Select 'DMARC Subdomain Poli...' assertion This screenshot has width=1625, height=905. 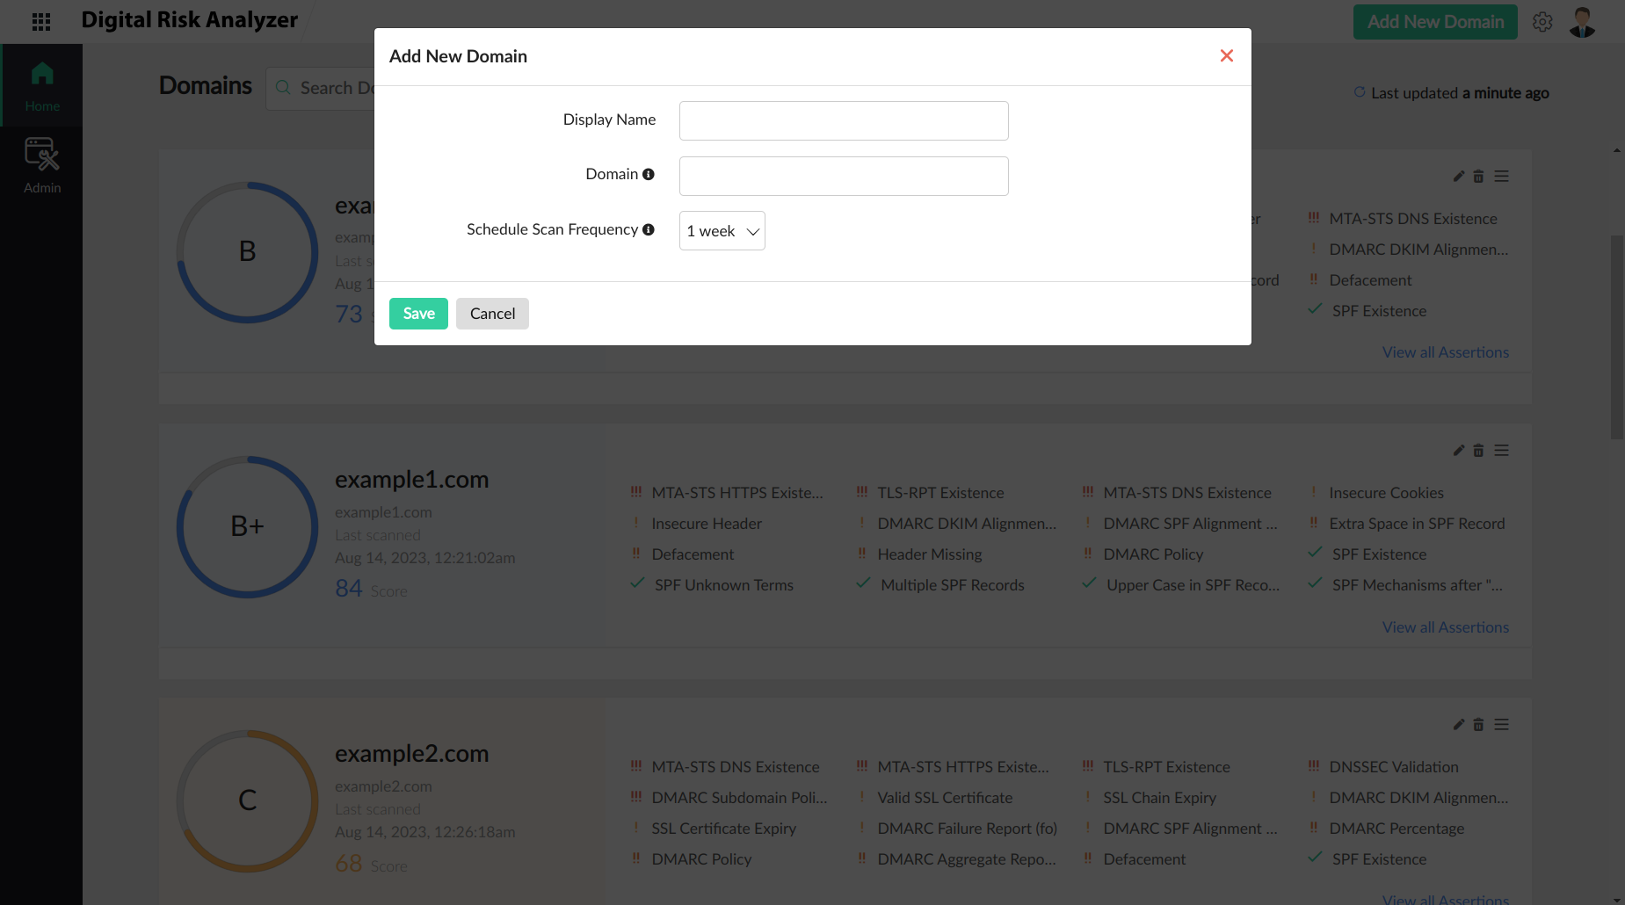pos(739,798)
